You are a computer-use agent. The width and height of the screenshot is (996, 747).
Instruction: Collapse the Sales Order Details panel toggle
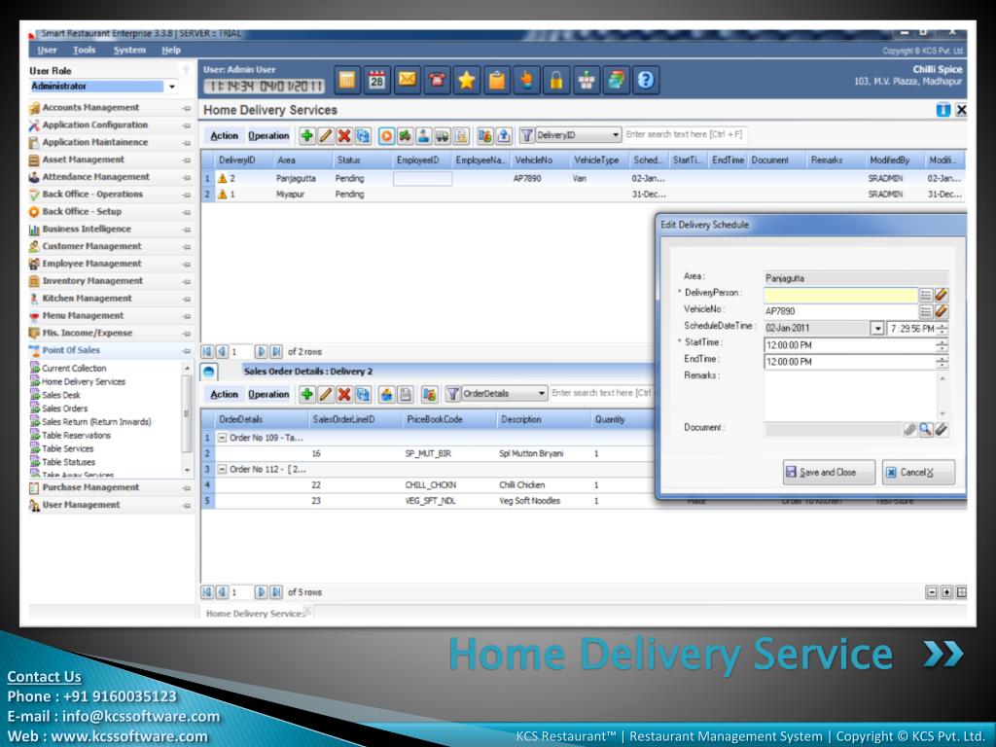coord(209,373)
